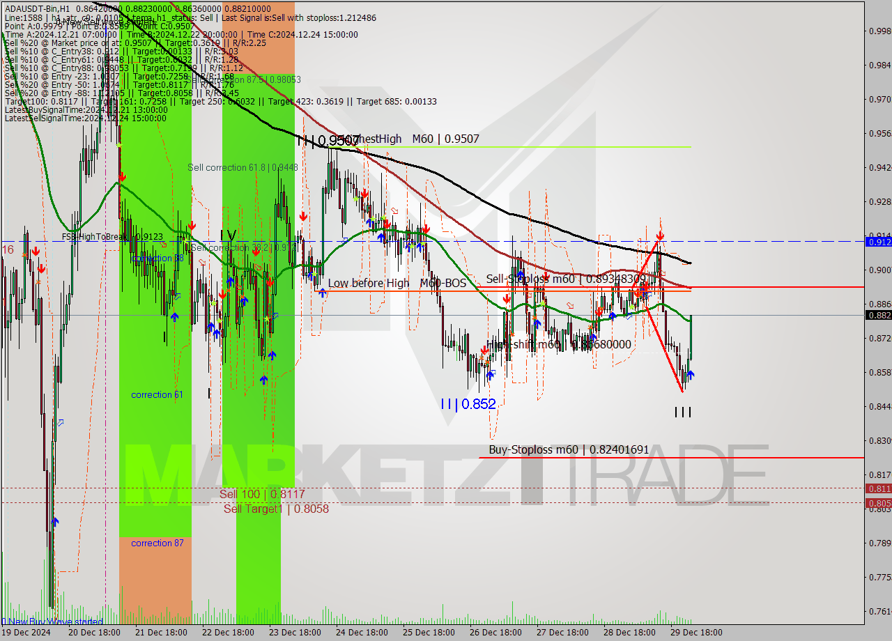Click the '29 Dec 18:00' time label
Image resolution: width=892 pixels, height=641 pixels.
[x=695, y=633]
